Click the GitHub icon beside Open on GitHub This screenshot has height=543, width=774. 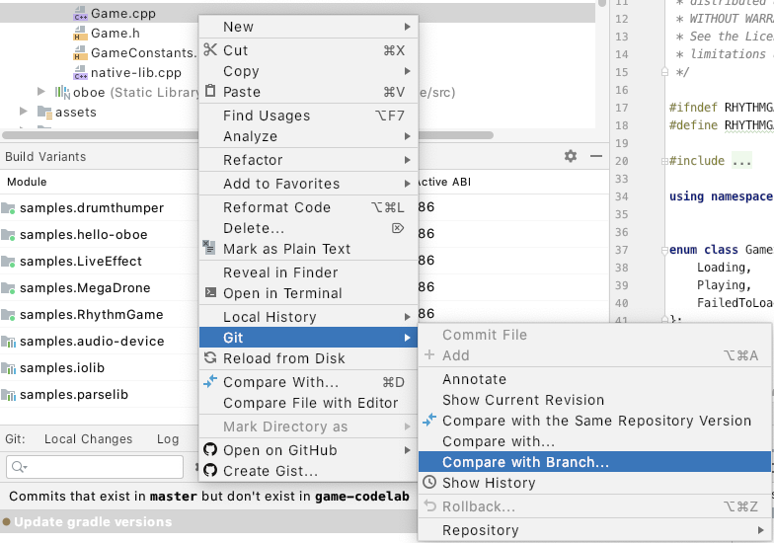point(209,450)
